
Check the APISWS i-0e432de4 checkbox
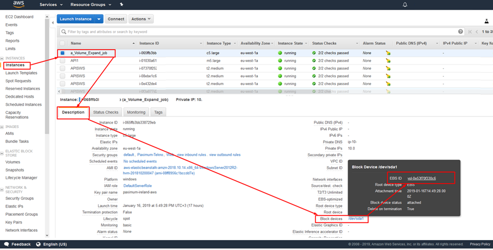pyautogui.click(x=63, y=84)
